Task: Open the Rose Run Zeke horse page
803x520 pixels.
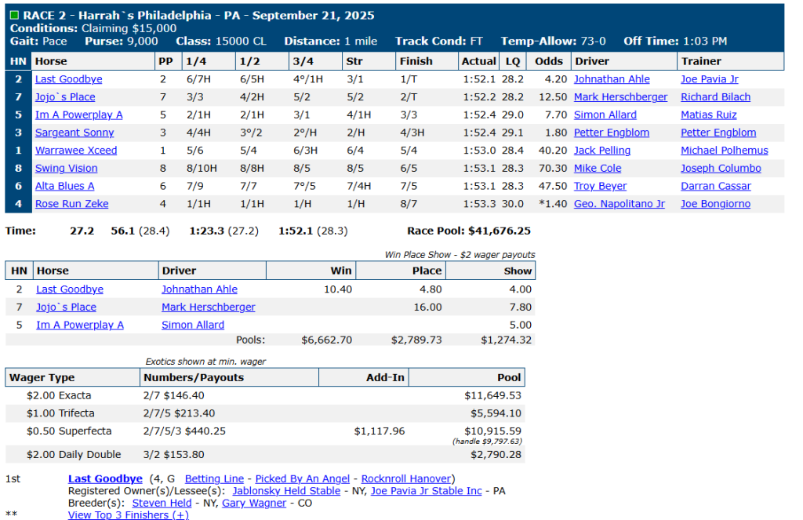Action: (72, 204)
